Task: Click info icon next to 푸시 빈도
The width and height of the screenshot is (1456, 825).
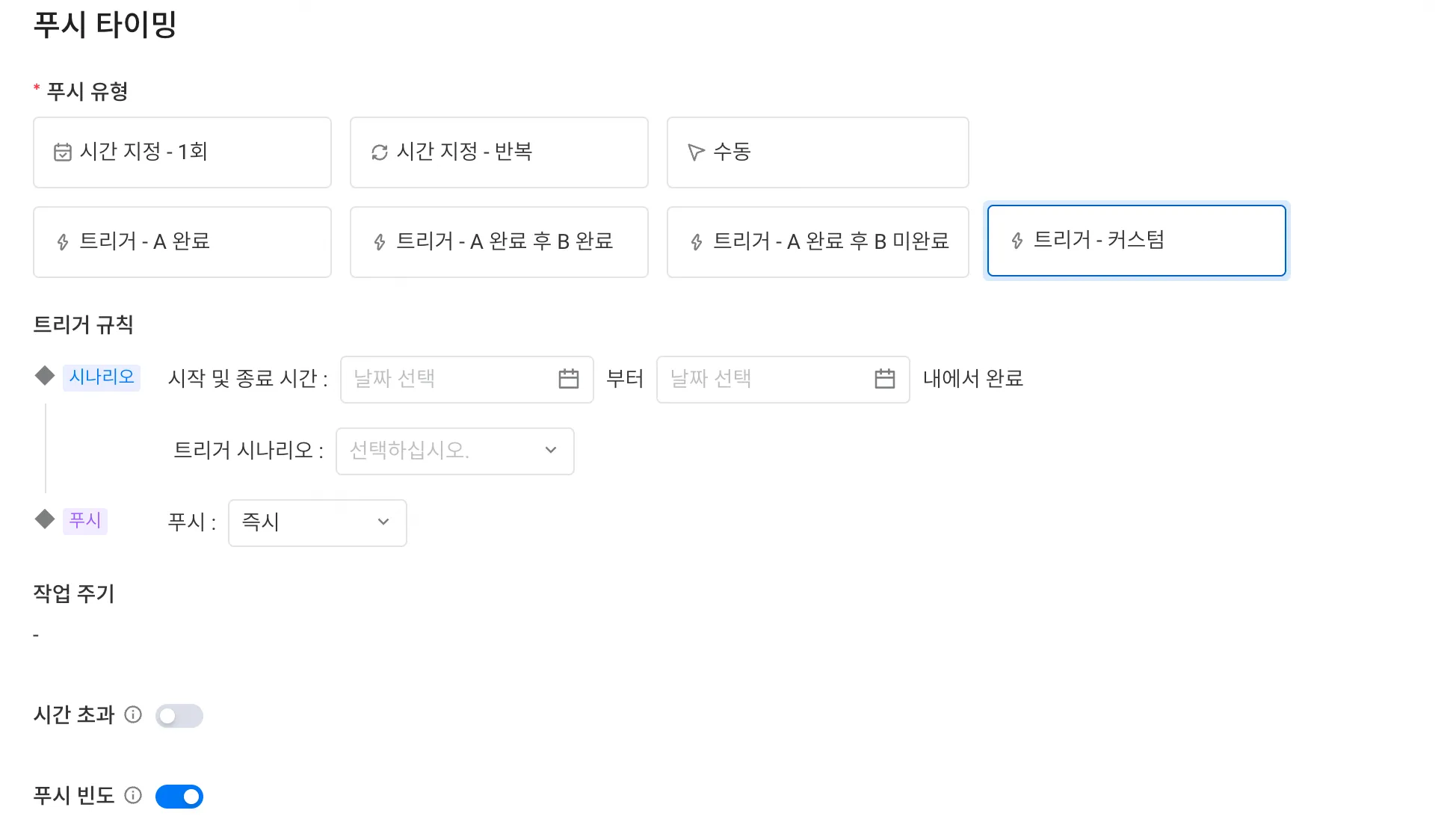Action: (x=133, y=795)
